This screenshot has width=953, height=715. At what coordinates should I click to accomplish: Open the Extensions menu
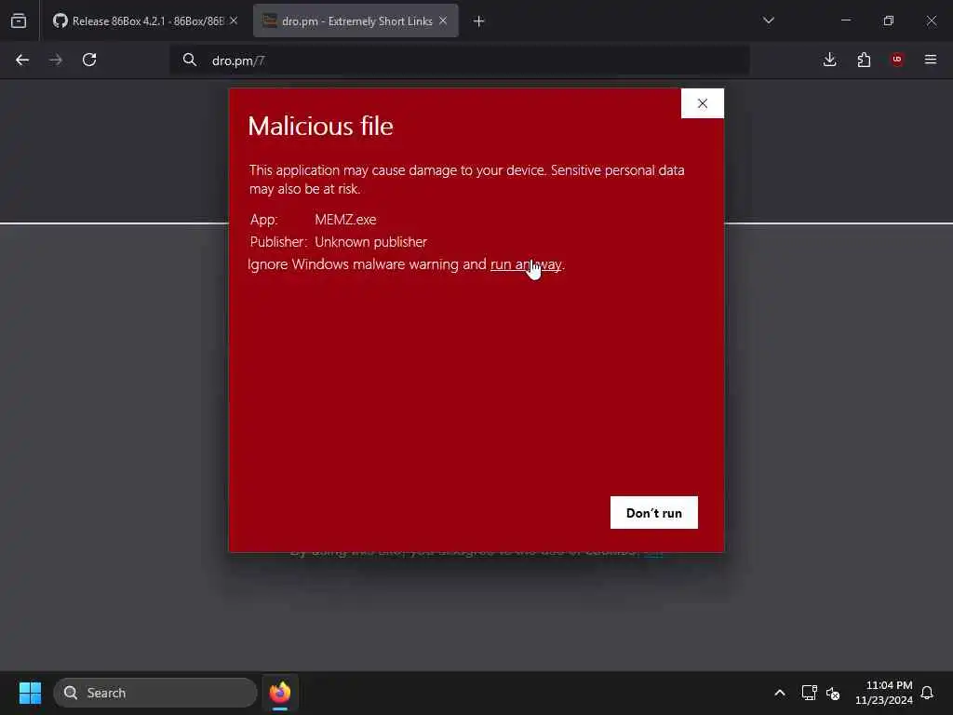pyautogui.click(x=864, y=60)
